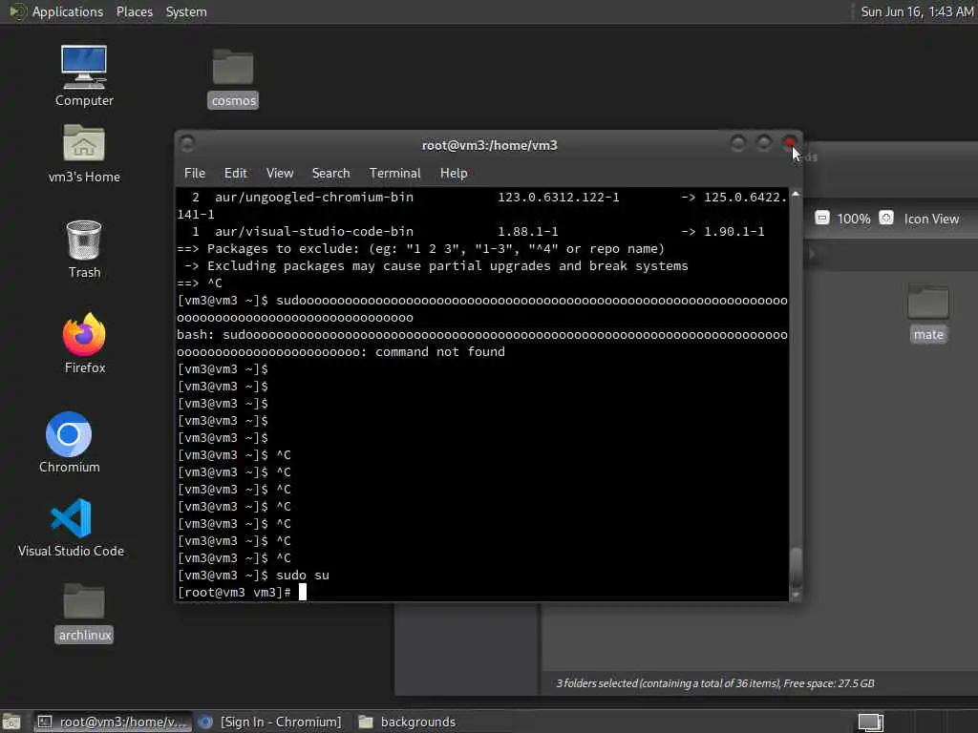Minimize the terminal window
The image size is (978, 733).
(x=737, y=143)
